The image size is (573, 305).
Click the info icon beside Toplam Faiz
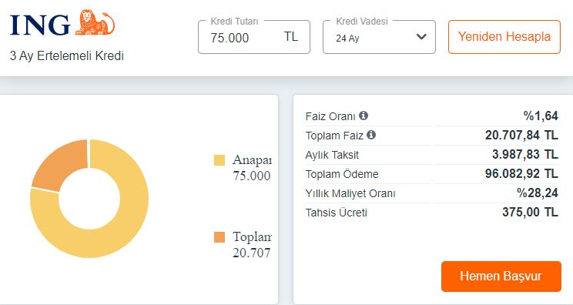tap(371, 135)
